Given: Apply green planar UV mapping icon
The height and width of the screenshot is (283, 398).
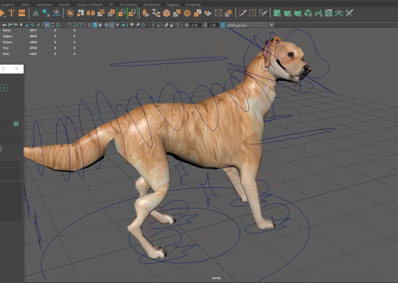Looking at the screenshot, I should coord(277,13).
